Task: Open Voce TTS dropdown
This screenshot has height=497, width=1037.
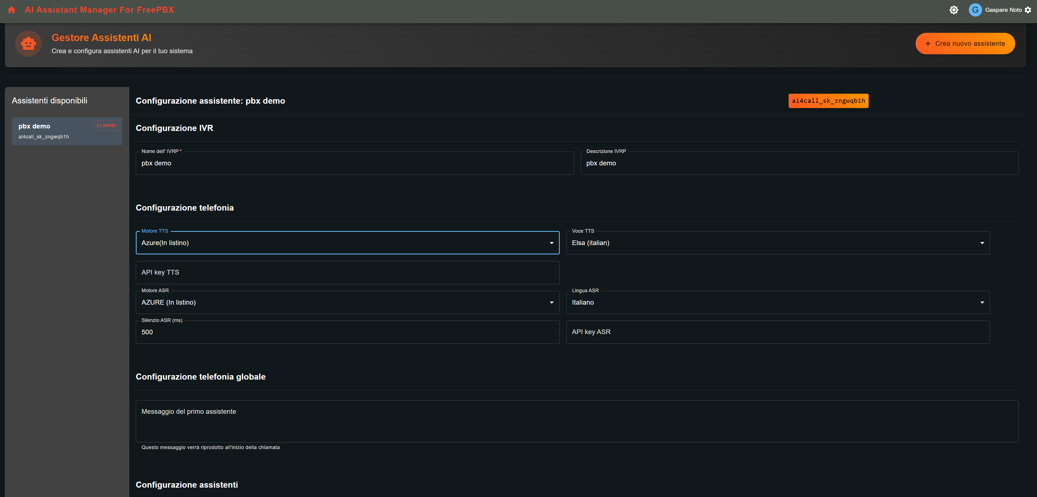Action: (778, 243)
